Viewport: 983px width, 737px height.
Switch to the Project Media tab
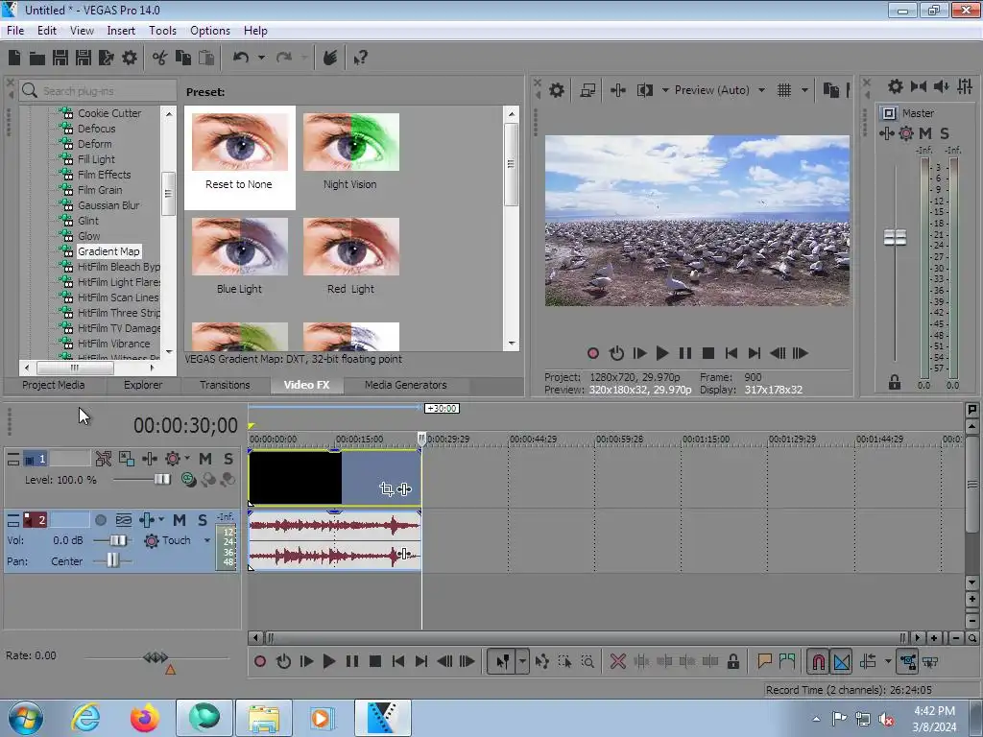pyautogui.click(x=54, y=385)
